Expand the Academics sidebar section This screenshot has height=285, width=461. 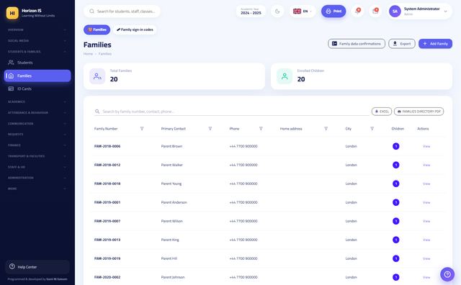37,101
